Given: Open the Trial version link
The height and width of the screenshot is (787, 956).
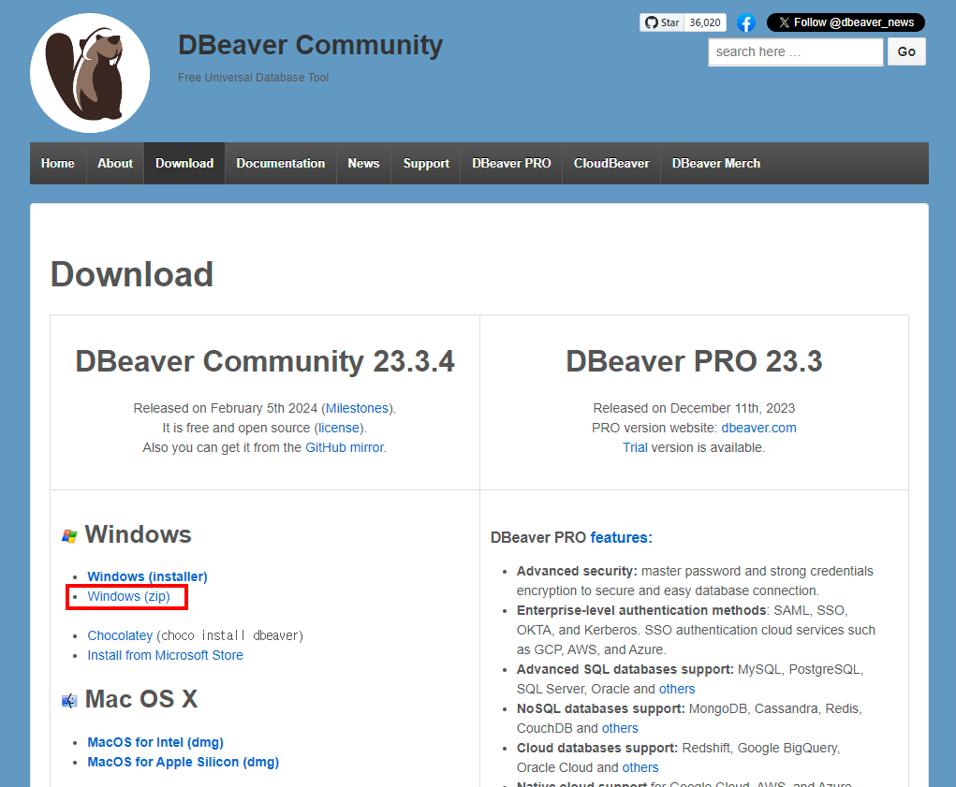Looking at the screenshot, I should pos(635,447).
